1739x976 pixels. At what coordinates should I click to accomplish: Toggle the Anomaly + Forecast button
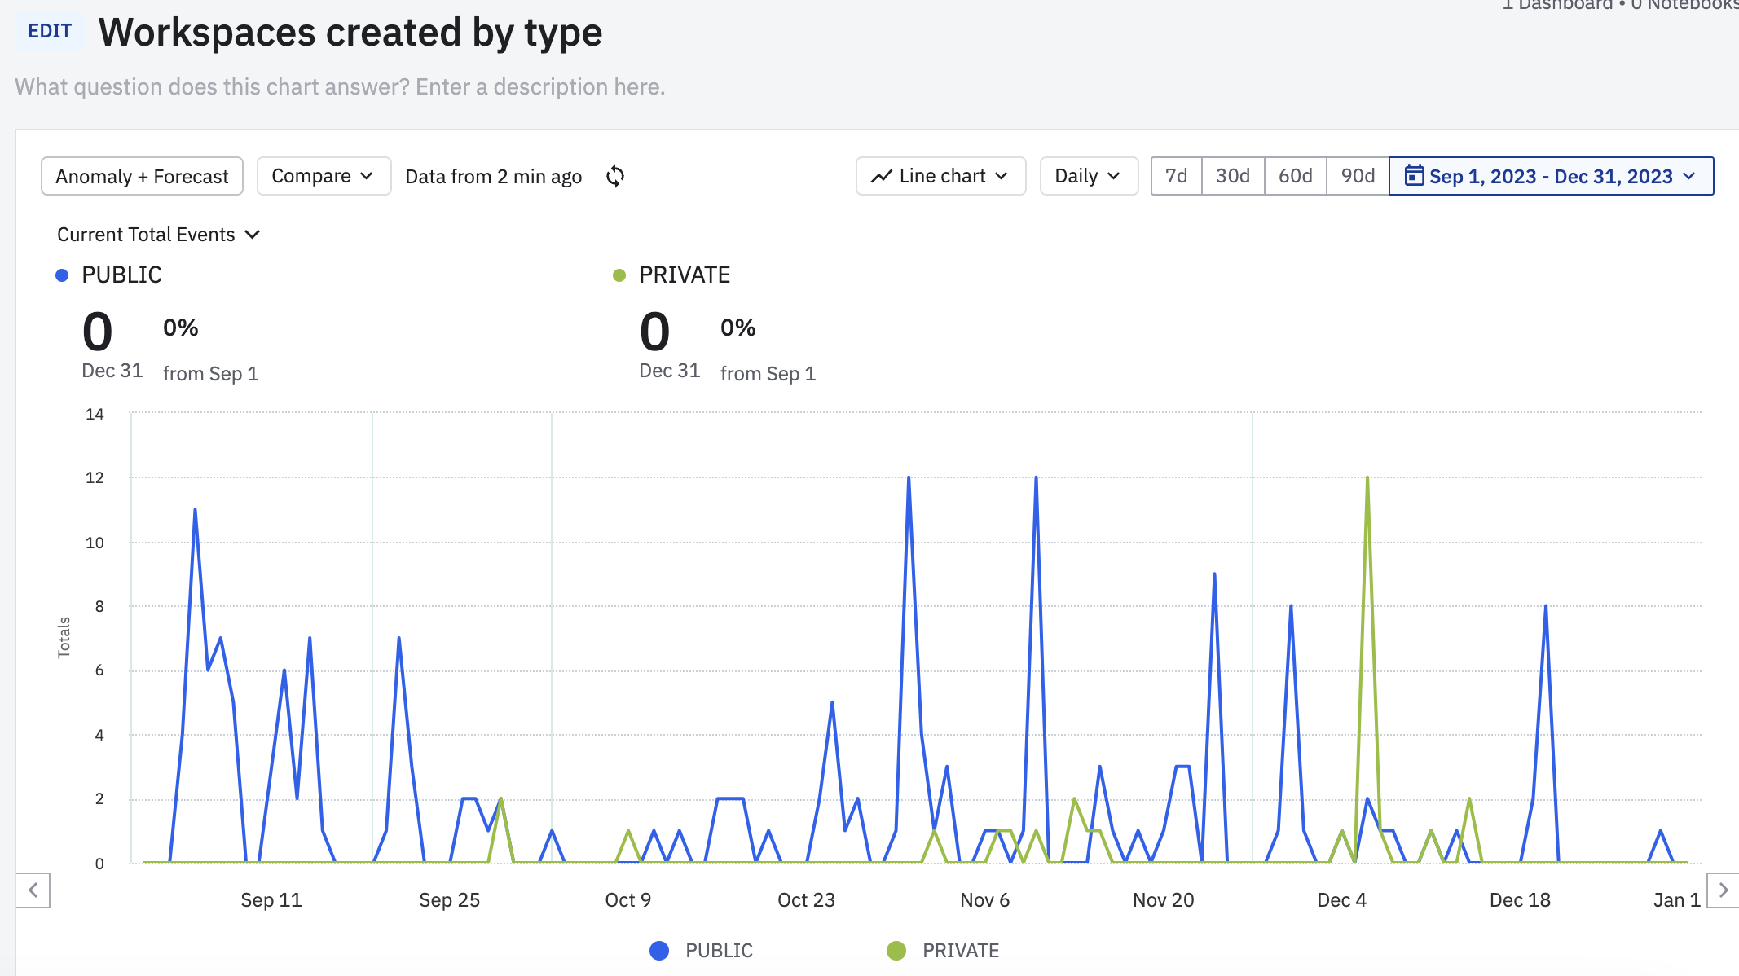pos(142,176)
